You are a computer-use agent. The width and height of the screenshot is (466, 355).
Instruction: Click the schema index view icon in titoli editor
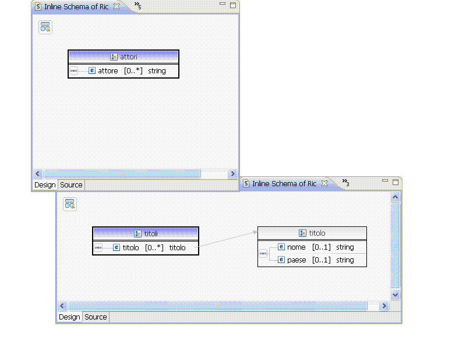70,204
